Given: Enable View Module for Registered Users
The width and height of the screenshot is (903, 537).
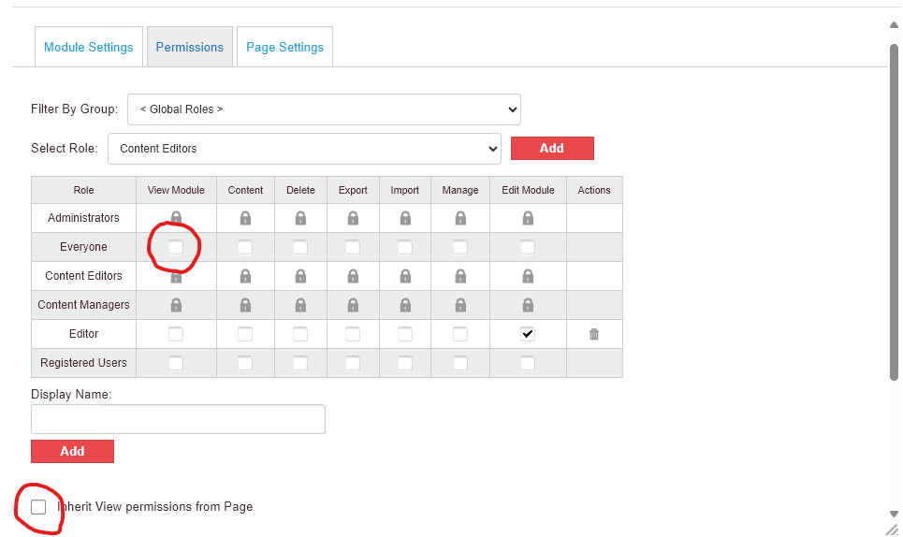Looking at the screenshot, I should point(176,363).
